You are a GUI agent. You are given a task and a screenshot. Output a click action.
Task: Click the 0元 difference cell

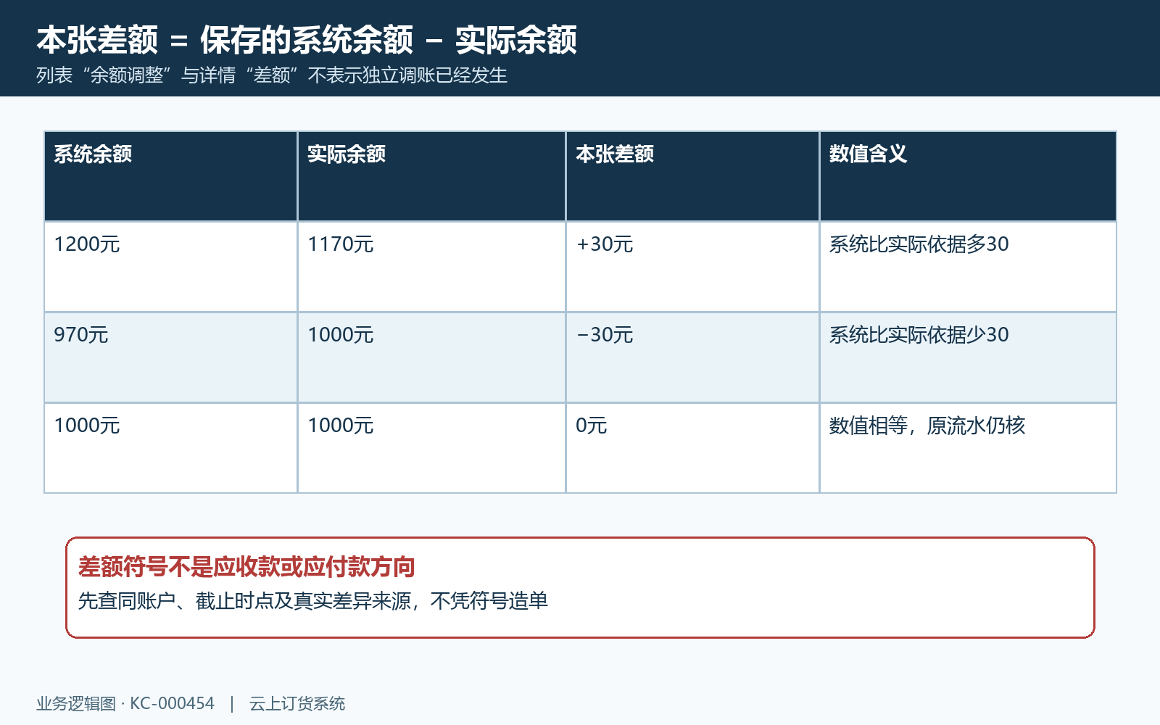coord(692,448)
